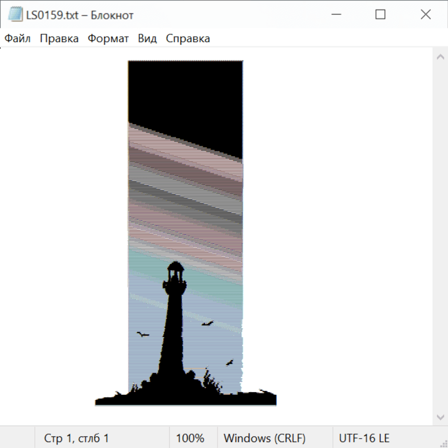Click the Windows (CRLF) status field

pyautogui.click(x=264, y=438)
